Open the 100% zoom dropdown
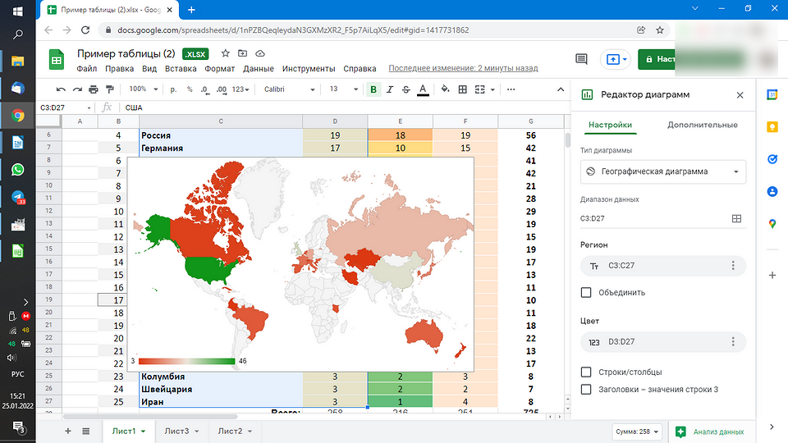 coord(142,89)
